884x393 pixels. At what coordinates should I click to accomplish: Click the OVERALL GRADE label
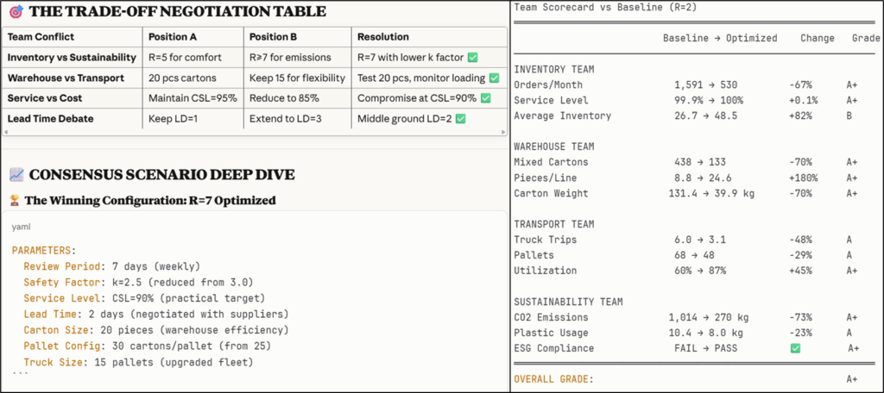pos(553,379)
